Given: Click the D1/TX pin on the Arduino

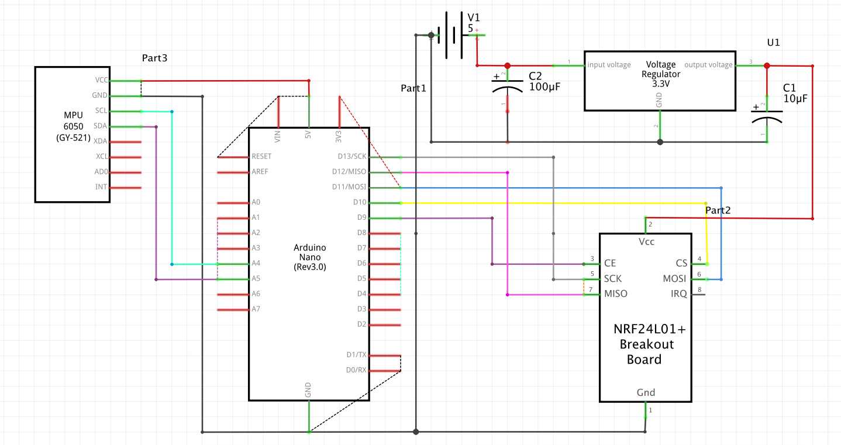Looking at the screenshot, I should (x=385, y=355).
